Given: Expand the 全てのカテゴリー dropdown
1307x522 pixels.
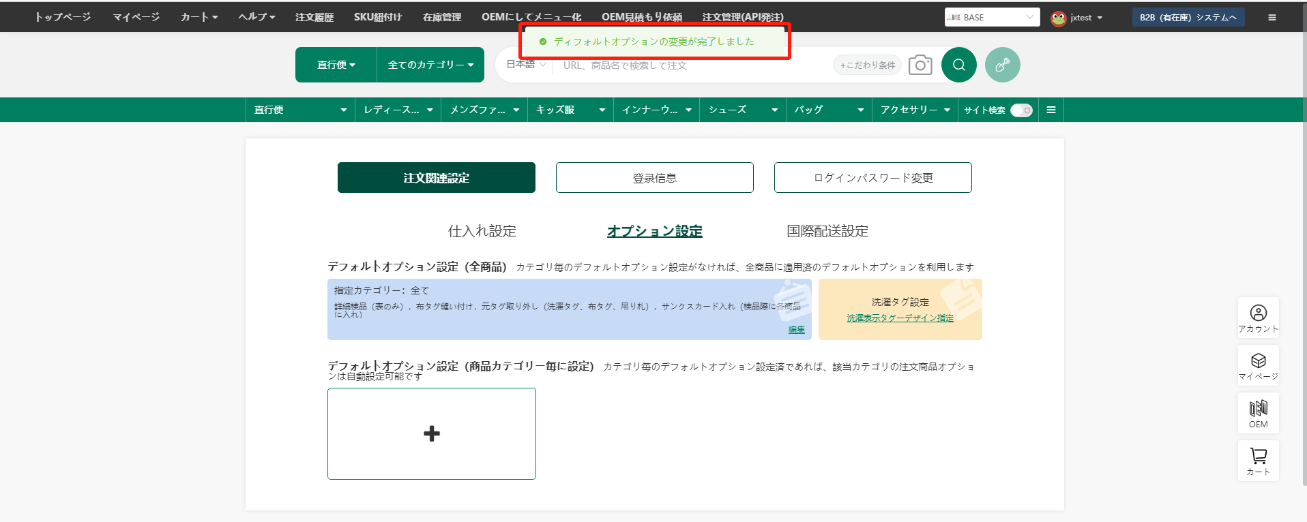Looking at the screenshot, I should [430, 65].
